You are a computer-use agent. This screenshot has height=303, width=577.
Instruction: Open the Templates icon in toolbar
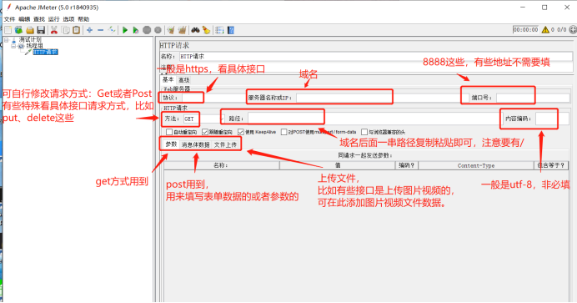tap(19, 30)
